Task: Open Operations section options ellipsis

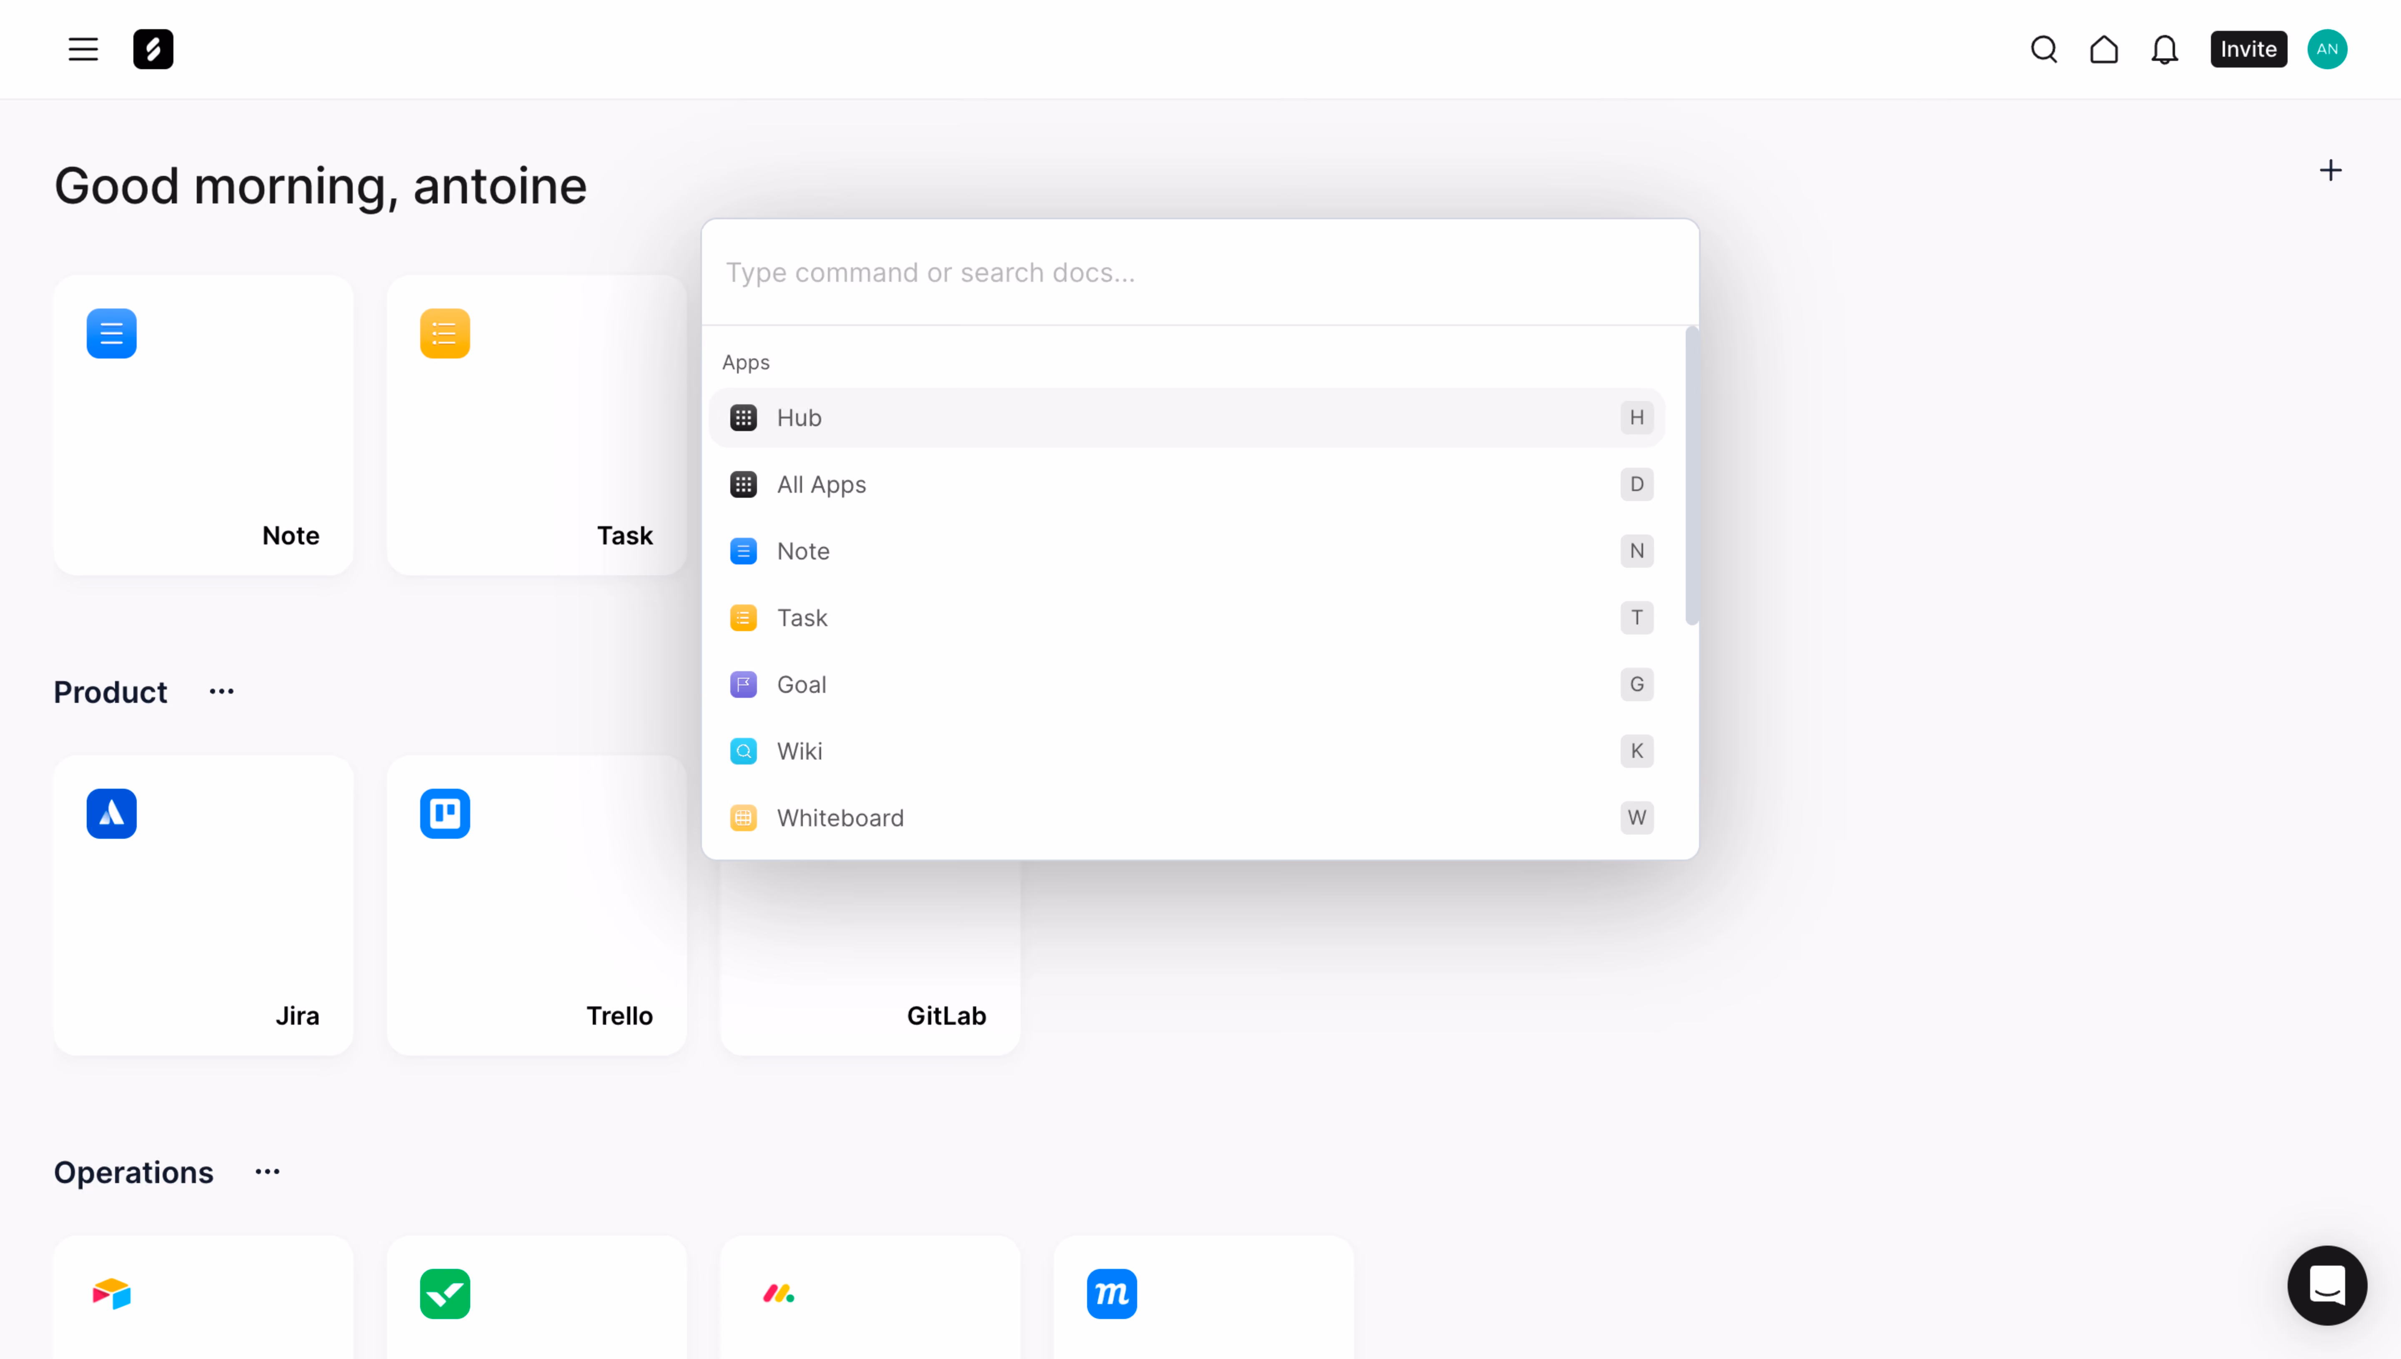Action: 268,1172
